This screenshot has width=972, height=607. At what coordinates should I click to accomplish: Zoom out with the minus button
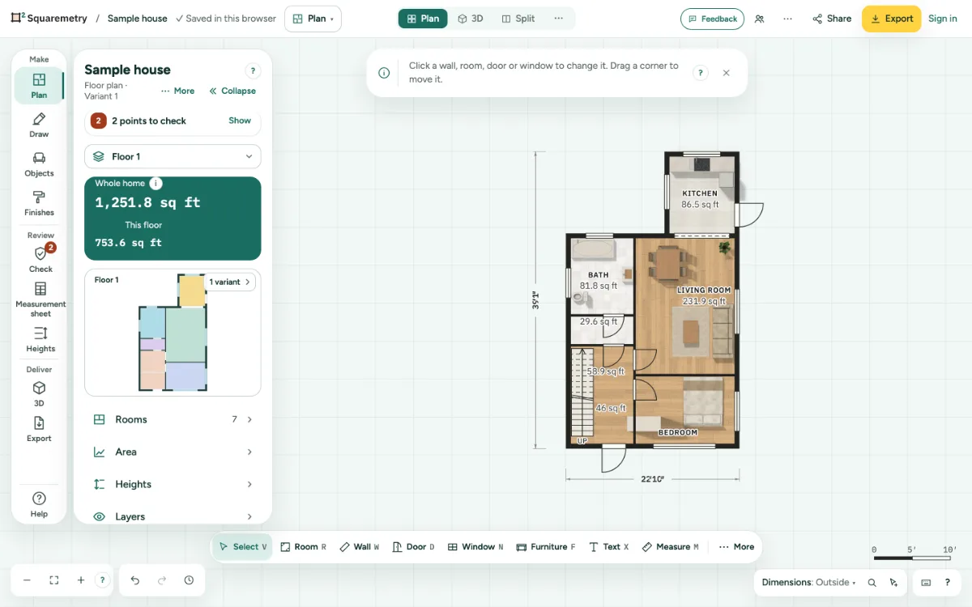27,580
